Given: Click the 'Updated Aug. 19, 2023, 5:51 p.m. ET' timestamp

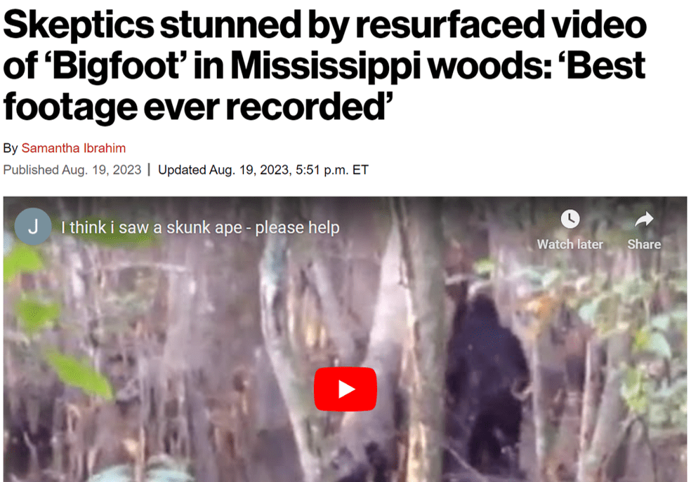Looking at the screenshot, I should [x=263, y=170].
